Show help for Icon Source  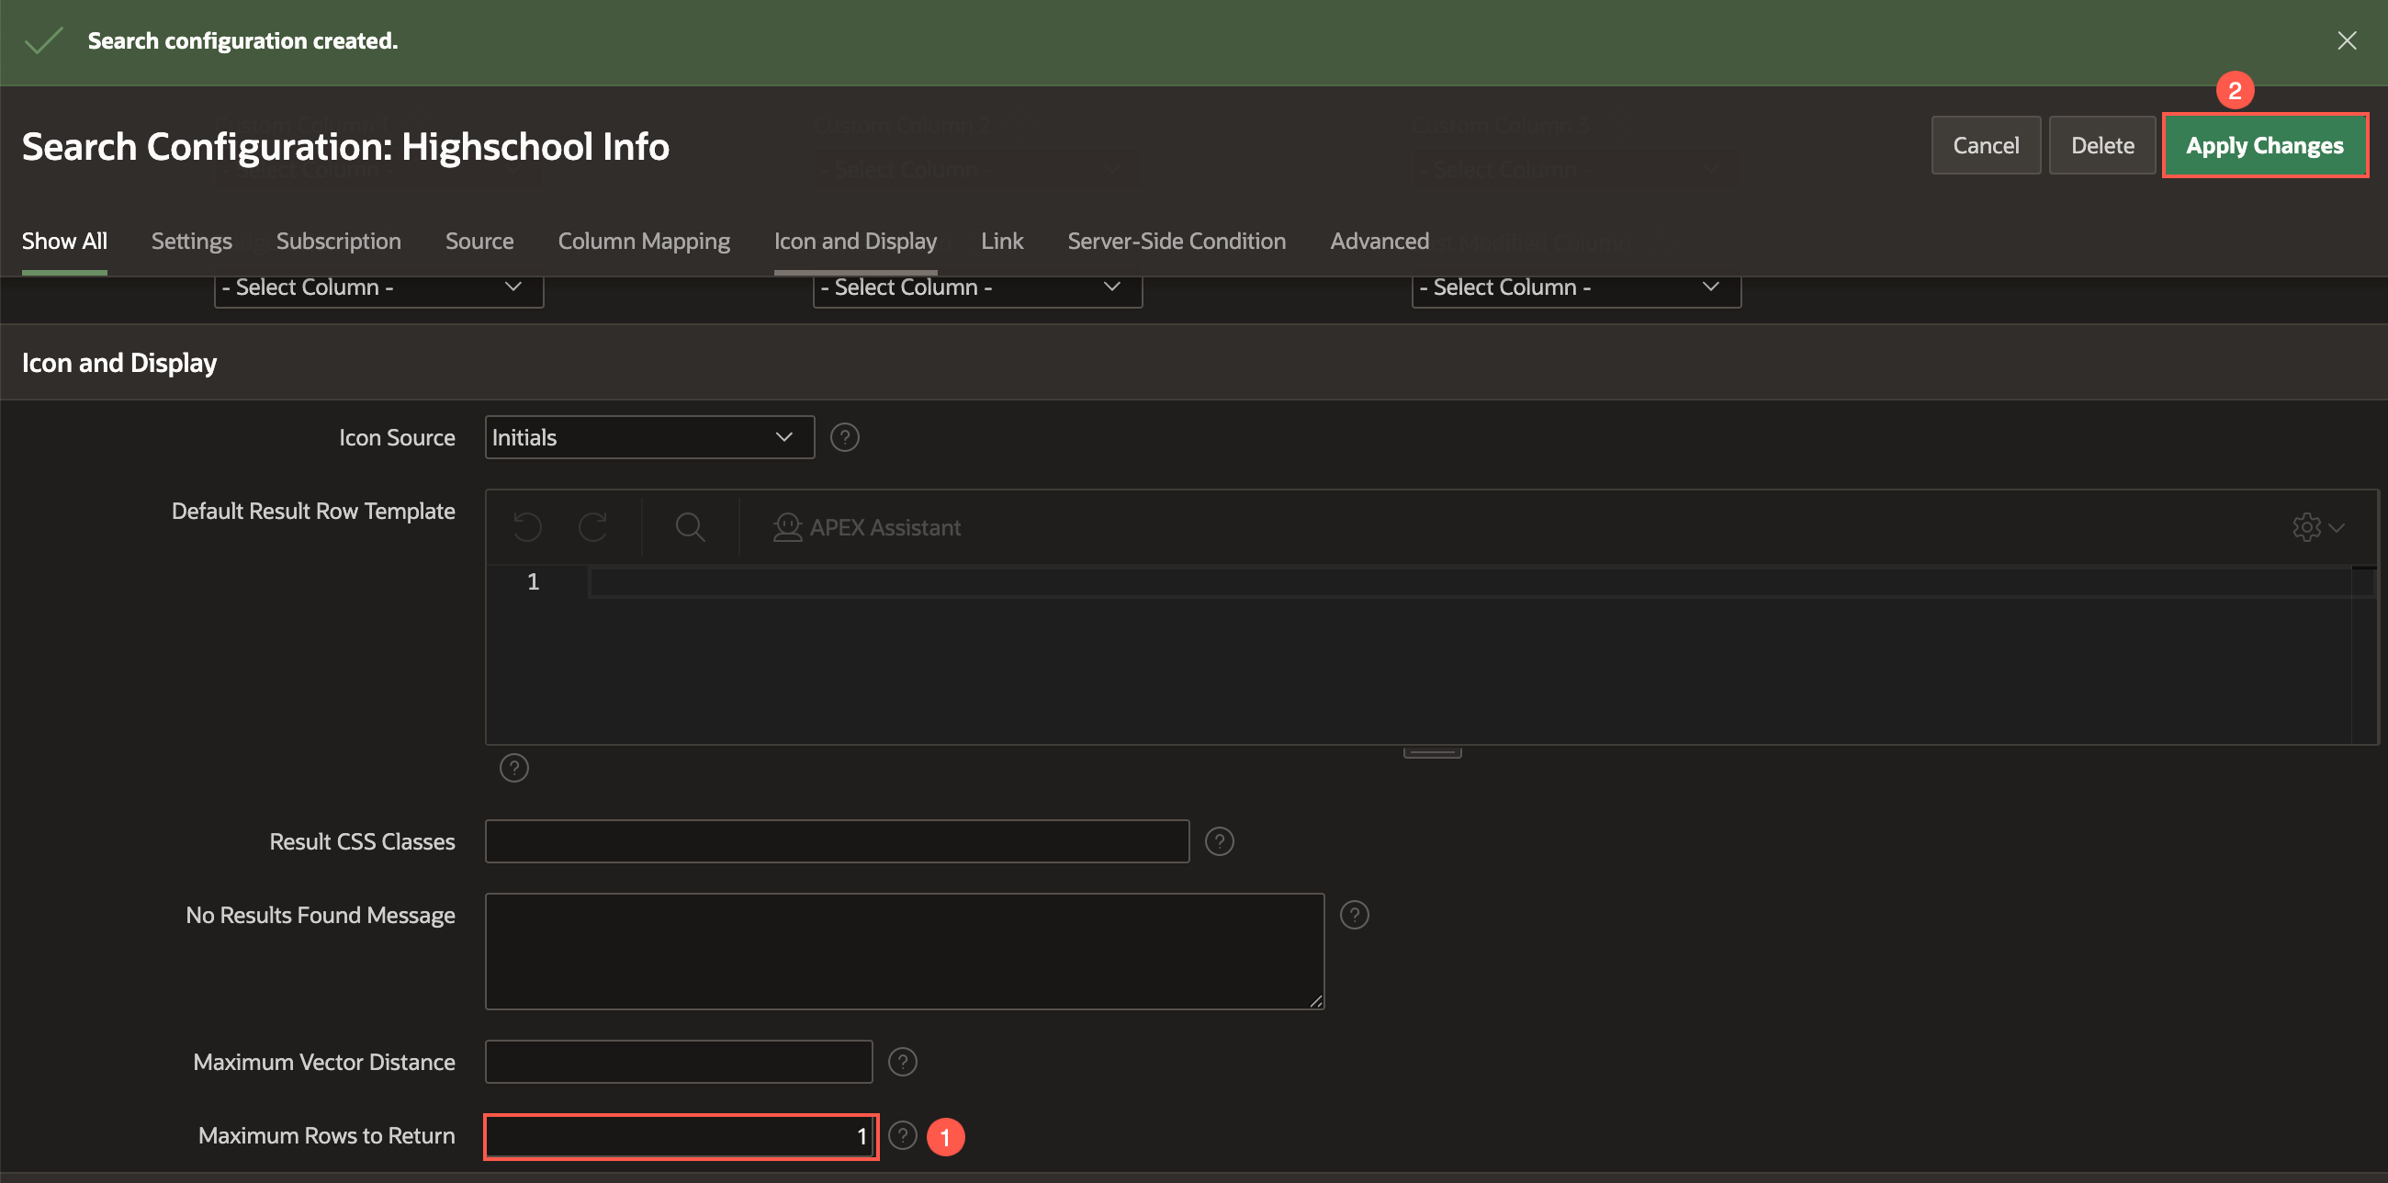[x=843, y=437]
